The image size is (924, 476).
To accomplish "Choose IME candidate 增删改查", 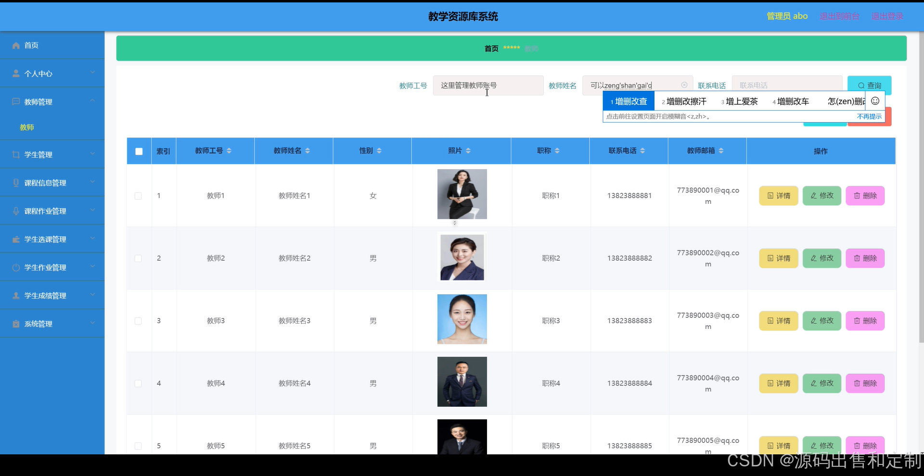I will click(x=629, y=101).
